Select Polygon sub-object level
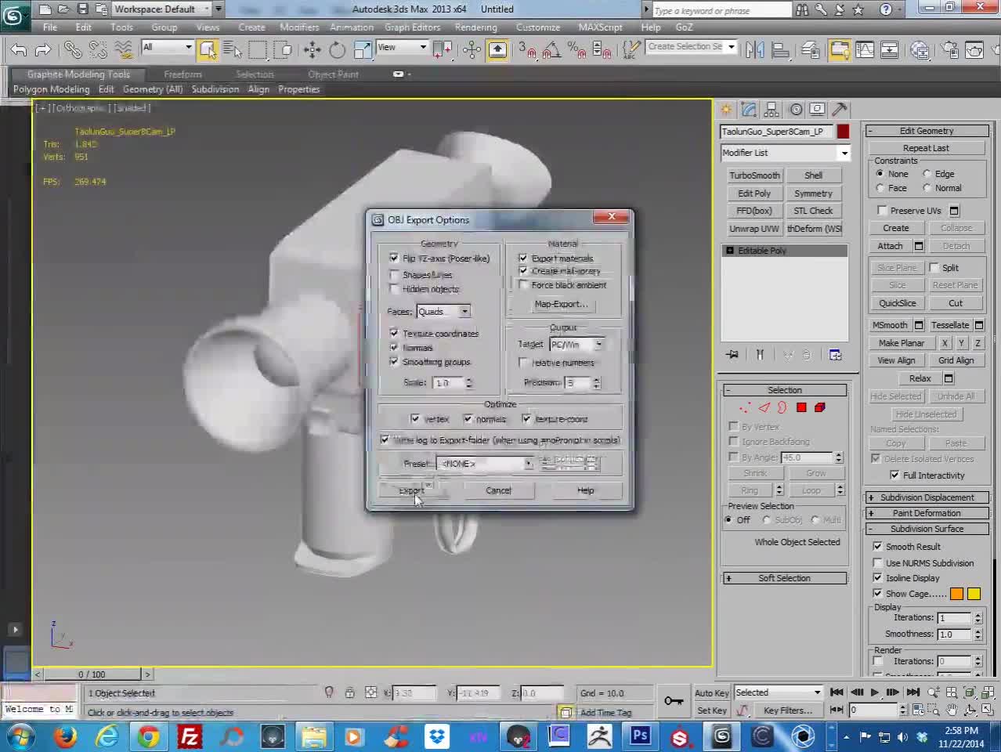Screen dimensions: 1001x752 tap(801, 407)
